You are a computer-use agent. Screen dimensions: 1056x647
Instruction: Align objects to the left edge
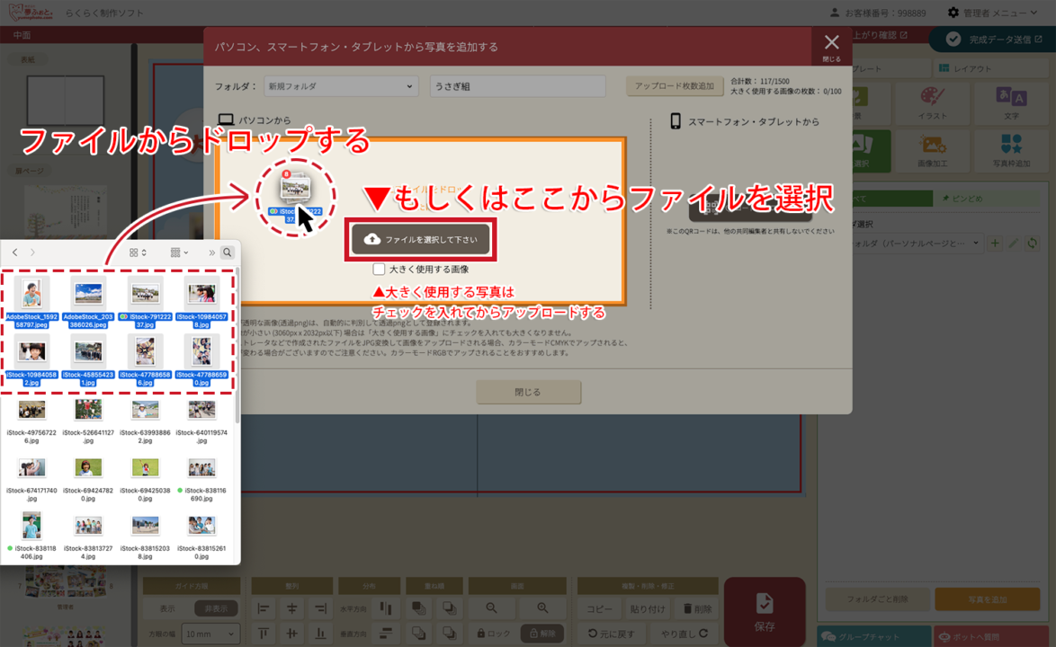click(x=264, y=608)
